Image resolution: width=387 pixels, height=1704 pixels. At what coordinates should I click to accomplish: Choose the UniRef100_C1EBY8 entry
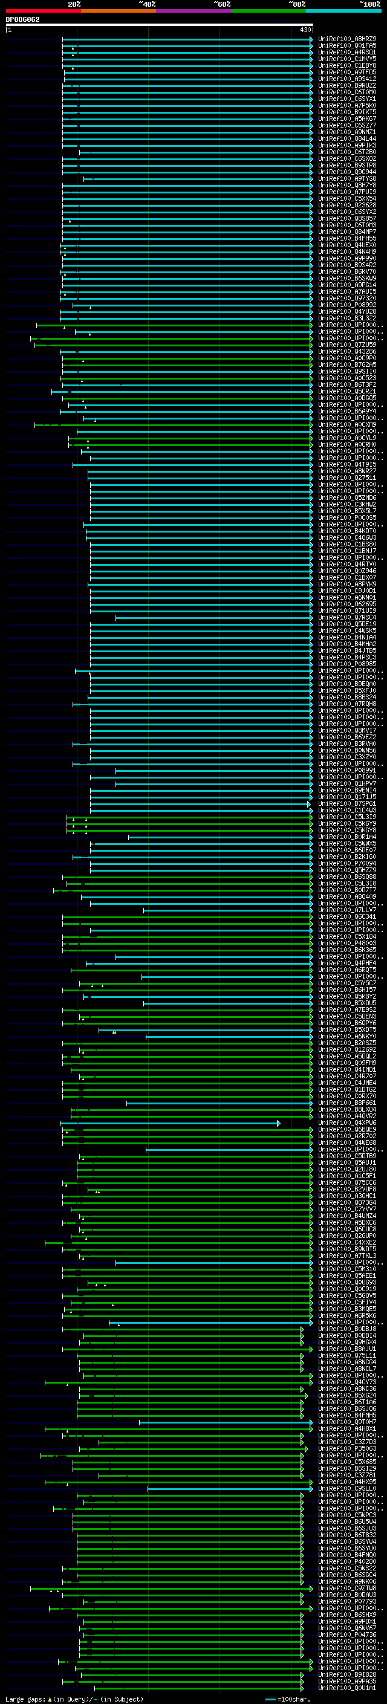click(x=347, y=65)
